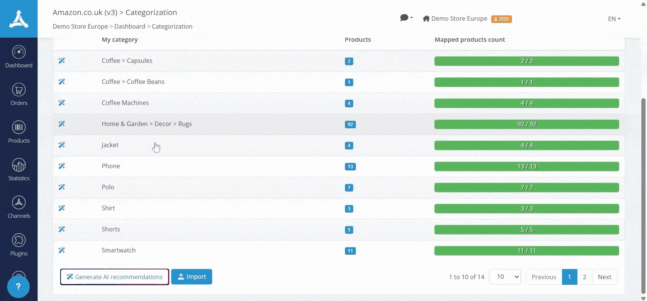Open the chat messages dropdown

(406, 18)
